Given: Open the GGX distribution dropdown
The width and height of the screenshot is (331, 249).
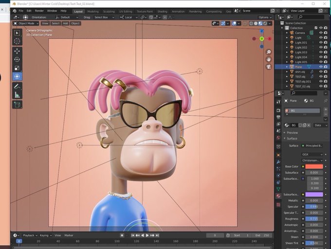Looking at the screenshot, I should (x=312, y=154).
